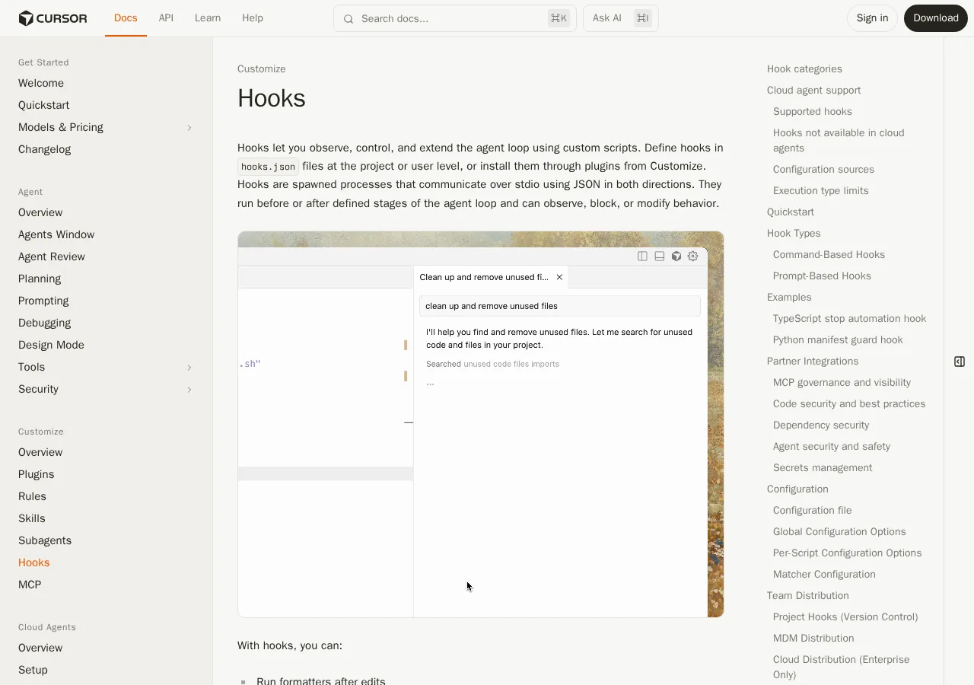Open the Docs tab
974x685 pixels.
(126, 18)
